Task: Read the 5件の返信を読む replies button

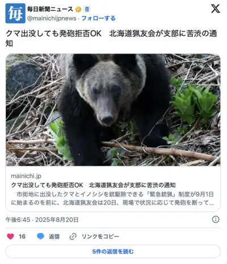Action: (x=113, y=252)
